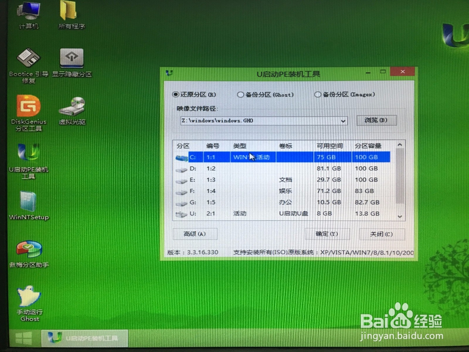Screen dimensions: 469x352
Task: Open the show hidden partitions tool
Action: click(x=71, y=59)
